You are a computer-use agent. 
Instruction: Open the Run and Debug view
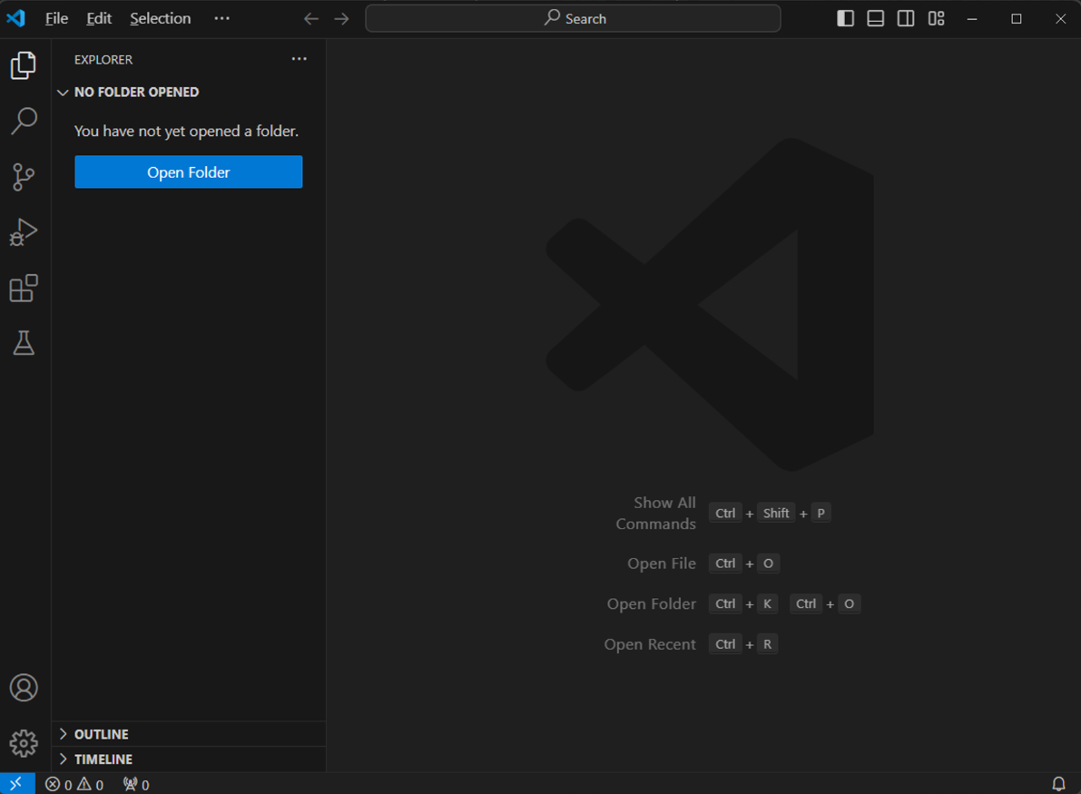(24, 232)
